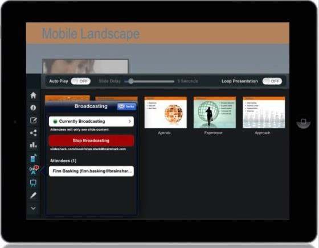Select the broadcast antenna icon

34,170
